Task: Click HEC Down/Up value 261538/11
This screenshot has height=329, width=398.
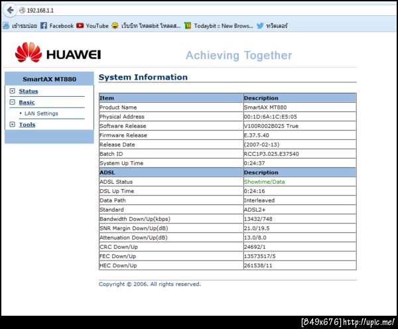Action: (258, 265)
